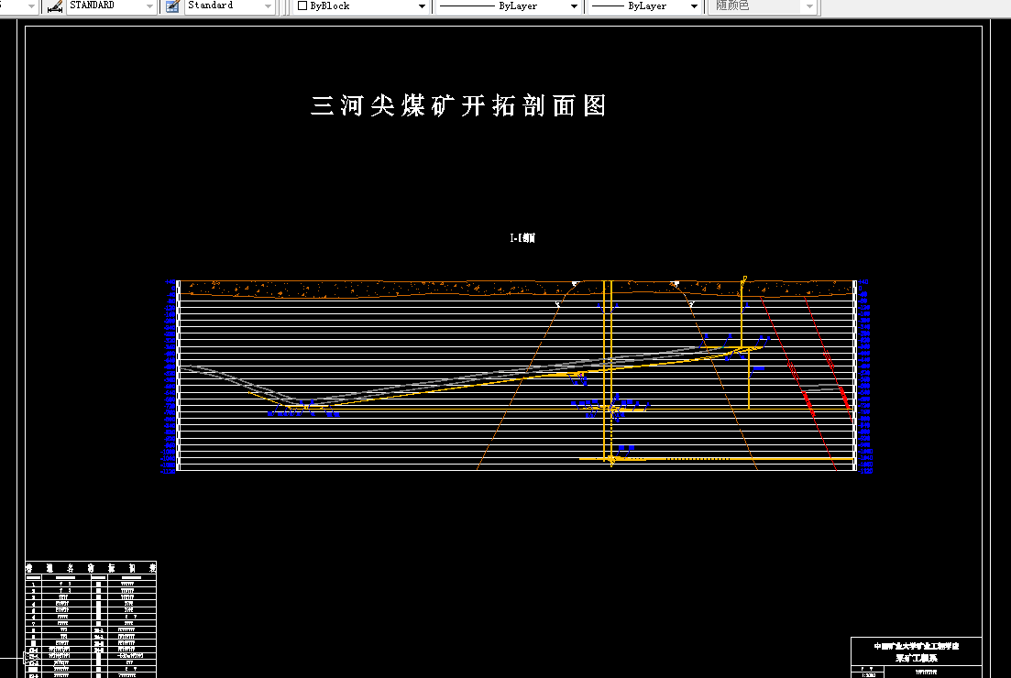Open the Dimension Style Manager icon

pos(52,6)
